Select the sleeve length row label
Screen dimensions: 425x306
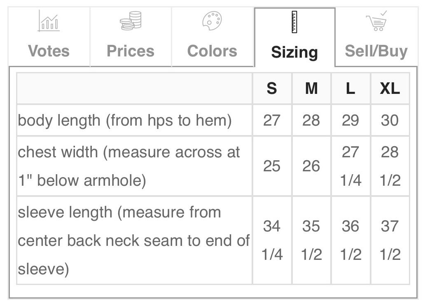[x=133, y=241]
